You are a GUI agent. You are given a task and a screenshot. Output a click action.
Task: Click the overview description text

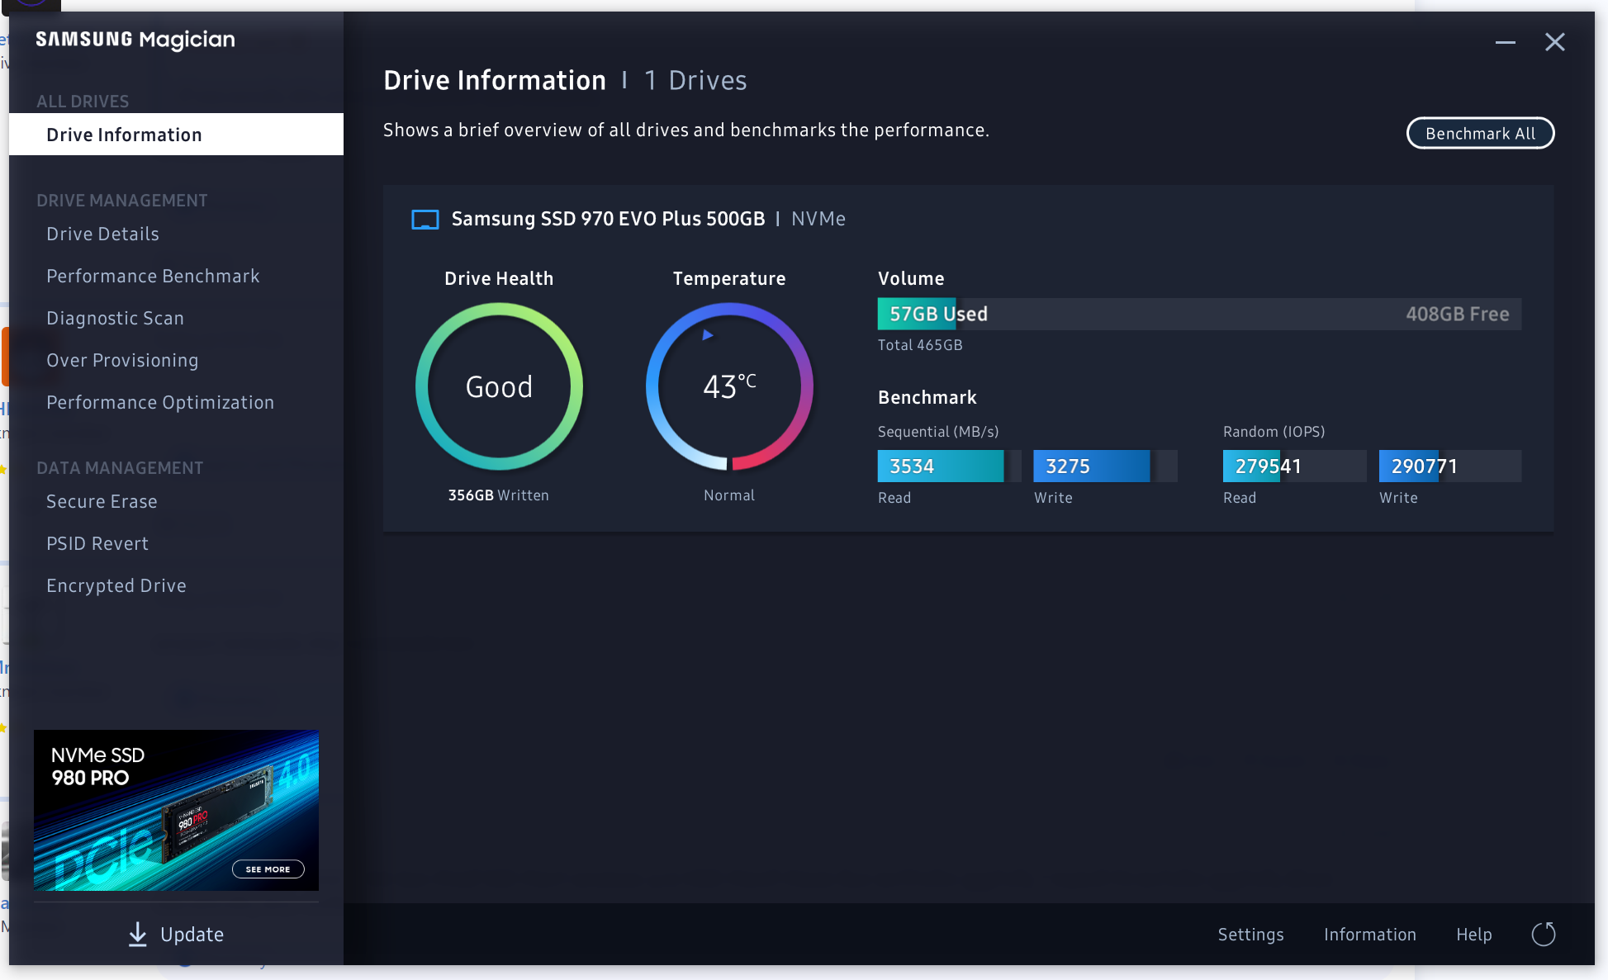(685, 130)
